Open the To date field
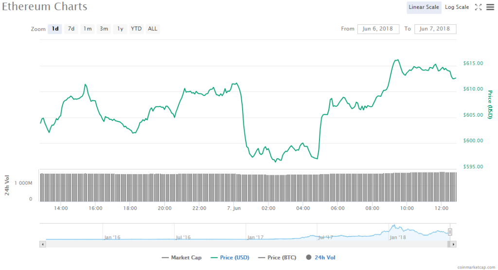 [435, 29]
